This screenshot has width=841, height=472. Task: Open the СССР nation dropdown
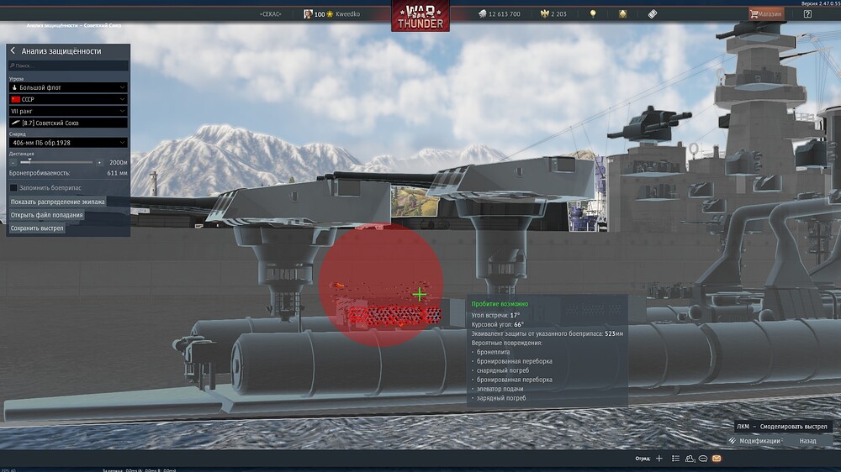tap(68, 99)
